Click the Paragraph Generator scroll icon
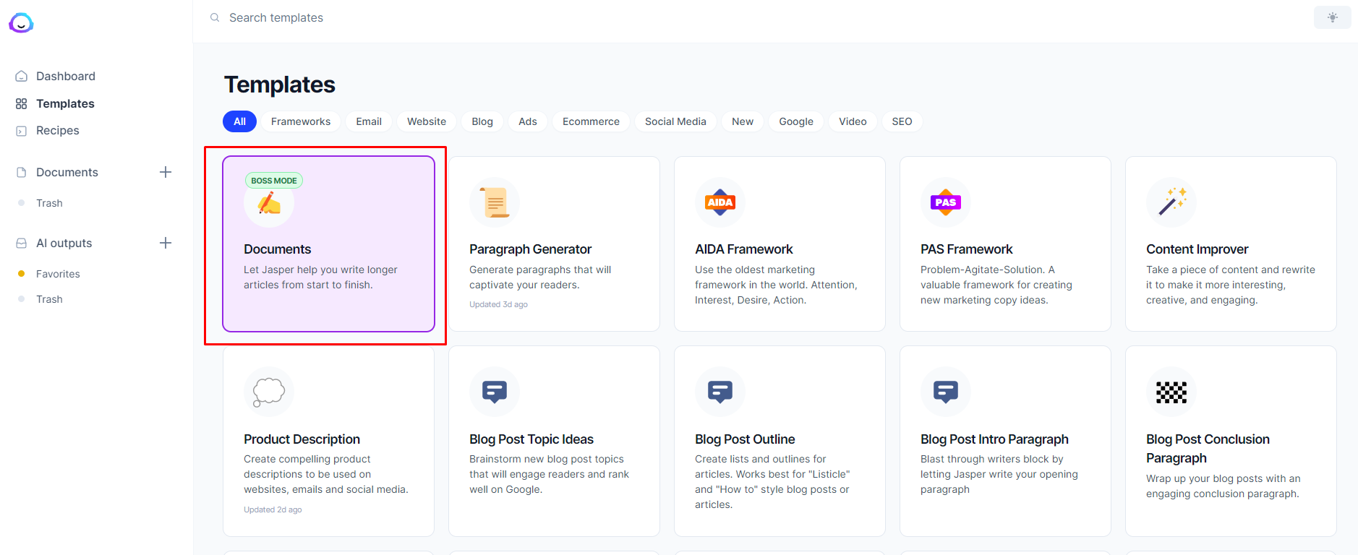Image resolution: width=1358 pixels, height=555 pixels. [495, 202]
